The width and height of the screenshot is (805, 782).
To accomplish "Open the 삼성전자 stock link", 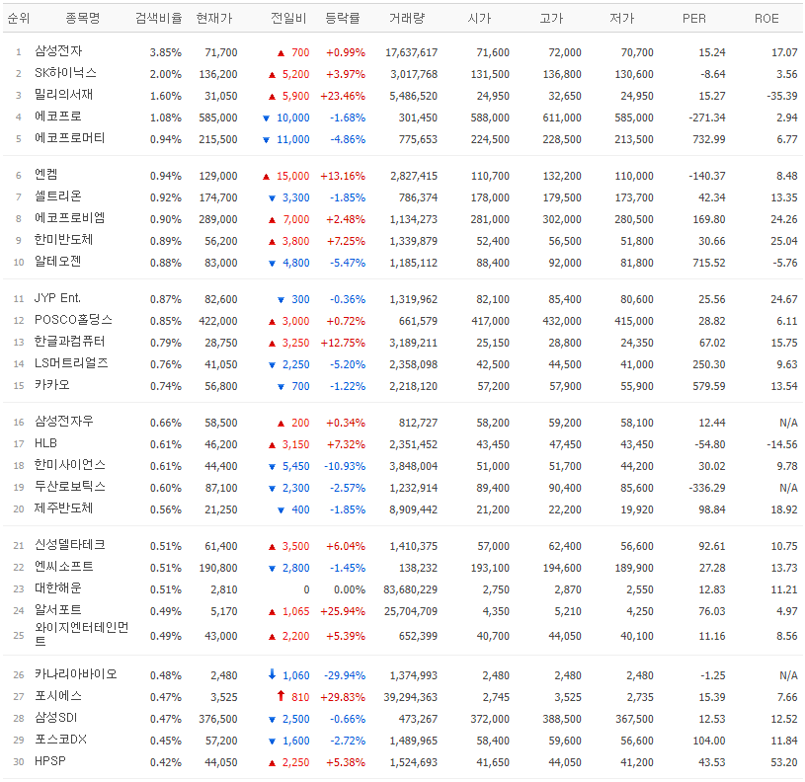I will pyautogui.click(x=58, y=51).
